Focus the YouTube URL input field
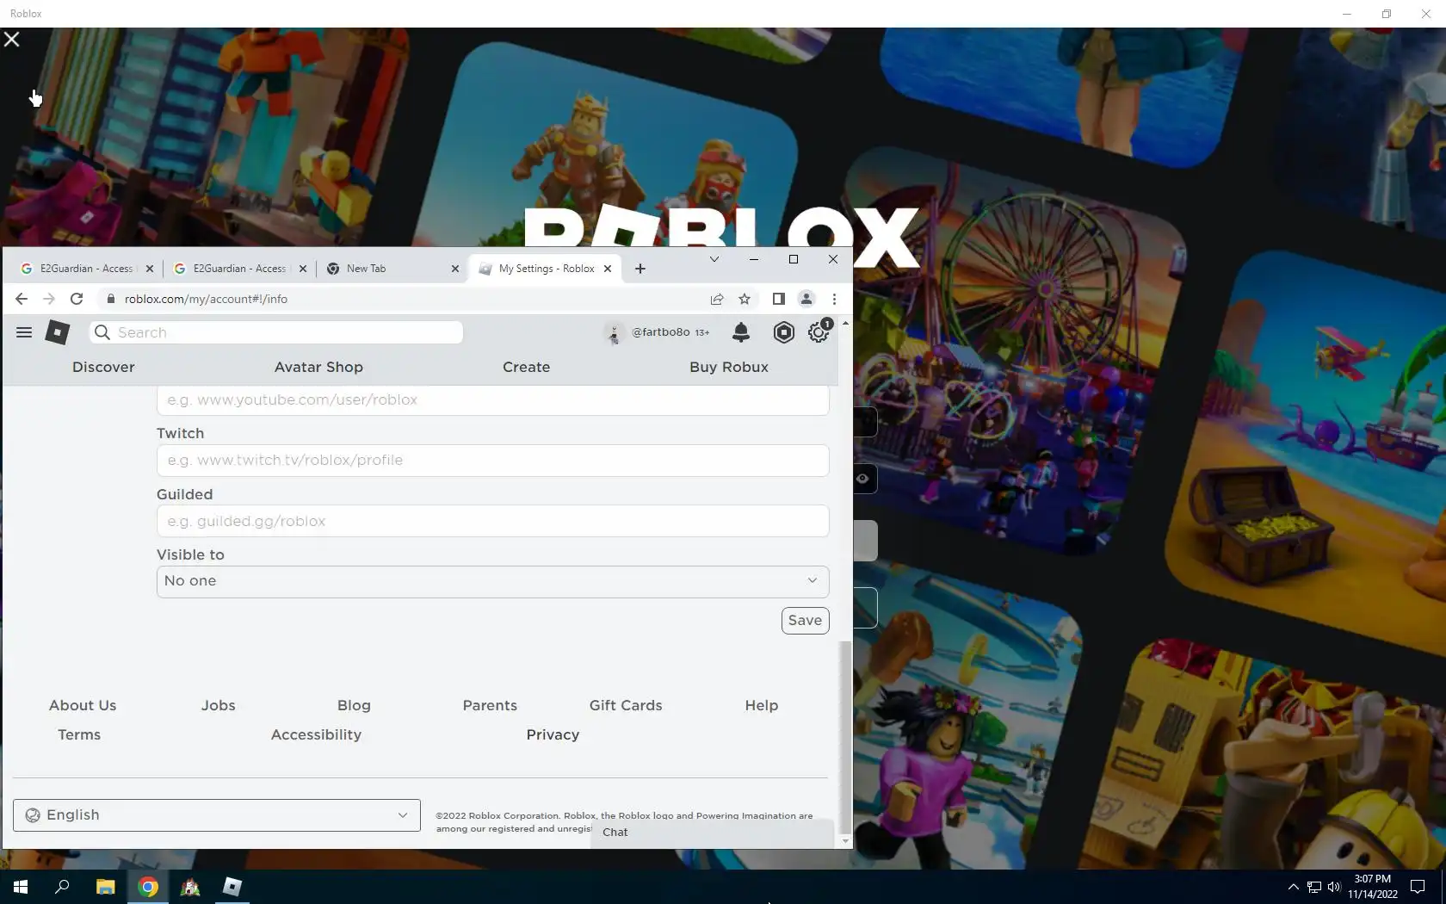Screen dimensions: 1446x904 492,400
